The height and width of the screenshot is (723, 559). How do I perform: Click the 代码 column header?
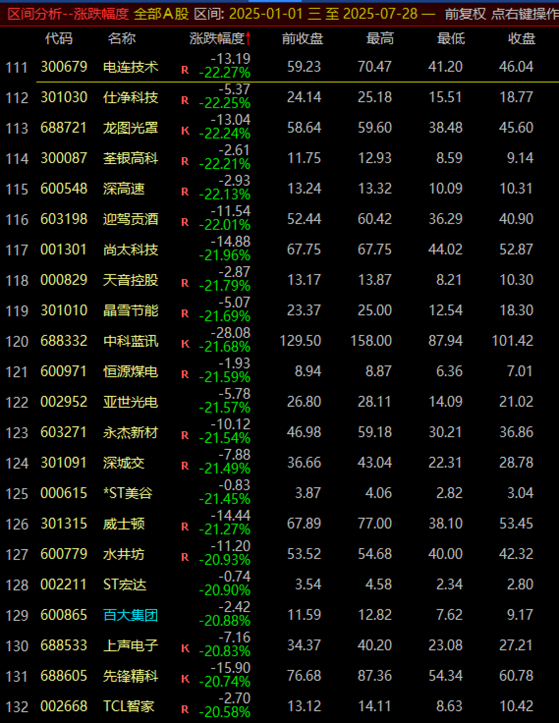pyautogui.click(x=59, y=38)
